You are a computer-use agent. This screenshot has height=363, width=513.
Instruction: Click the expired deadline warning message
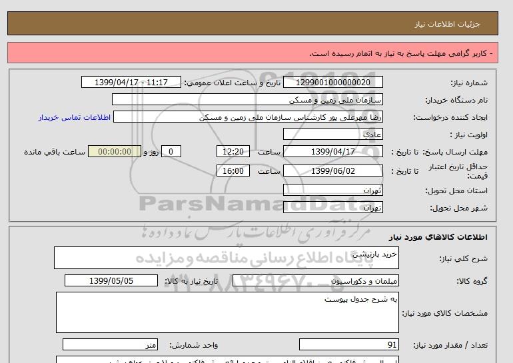[x=401, y=53]
